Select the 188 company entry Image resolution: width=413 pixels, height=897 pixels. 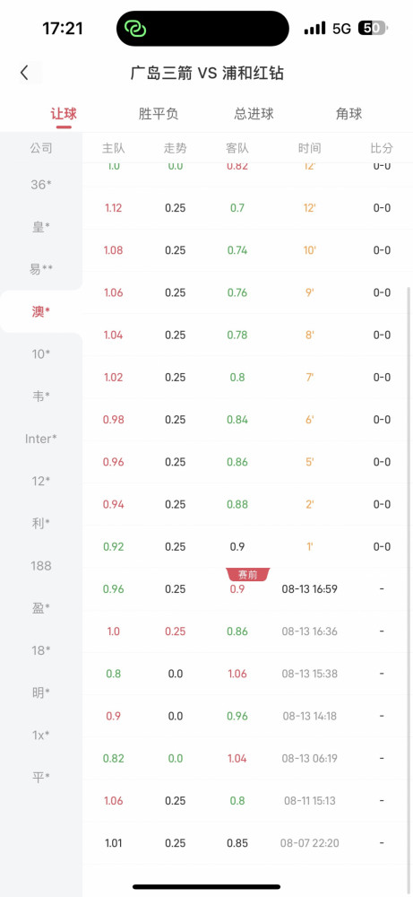pos(41,566)
